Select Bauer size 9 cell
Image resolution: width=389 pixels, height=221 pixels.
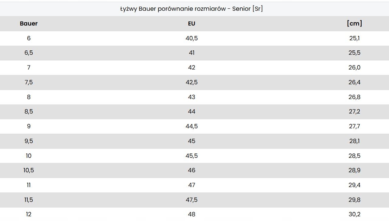coord(29,126)
